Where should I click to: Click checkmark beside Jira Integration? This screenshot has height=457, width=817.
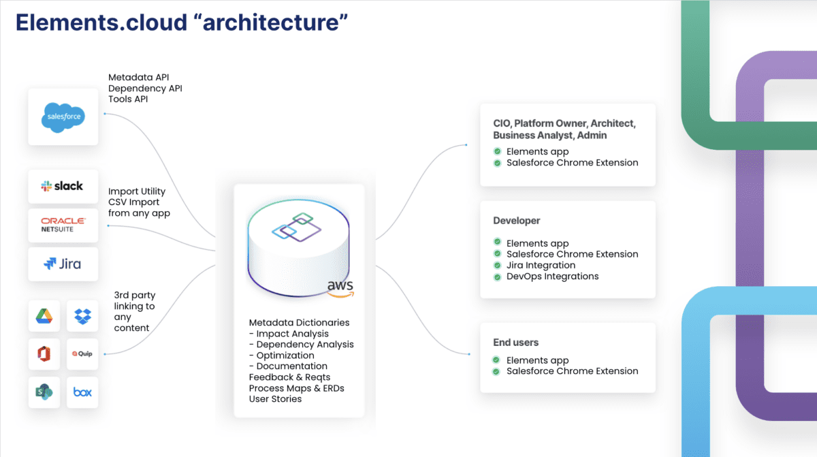click(498, 265)
